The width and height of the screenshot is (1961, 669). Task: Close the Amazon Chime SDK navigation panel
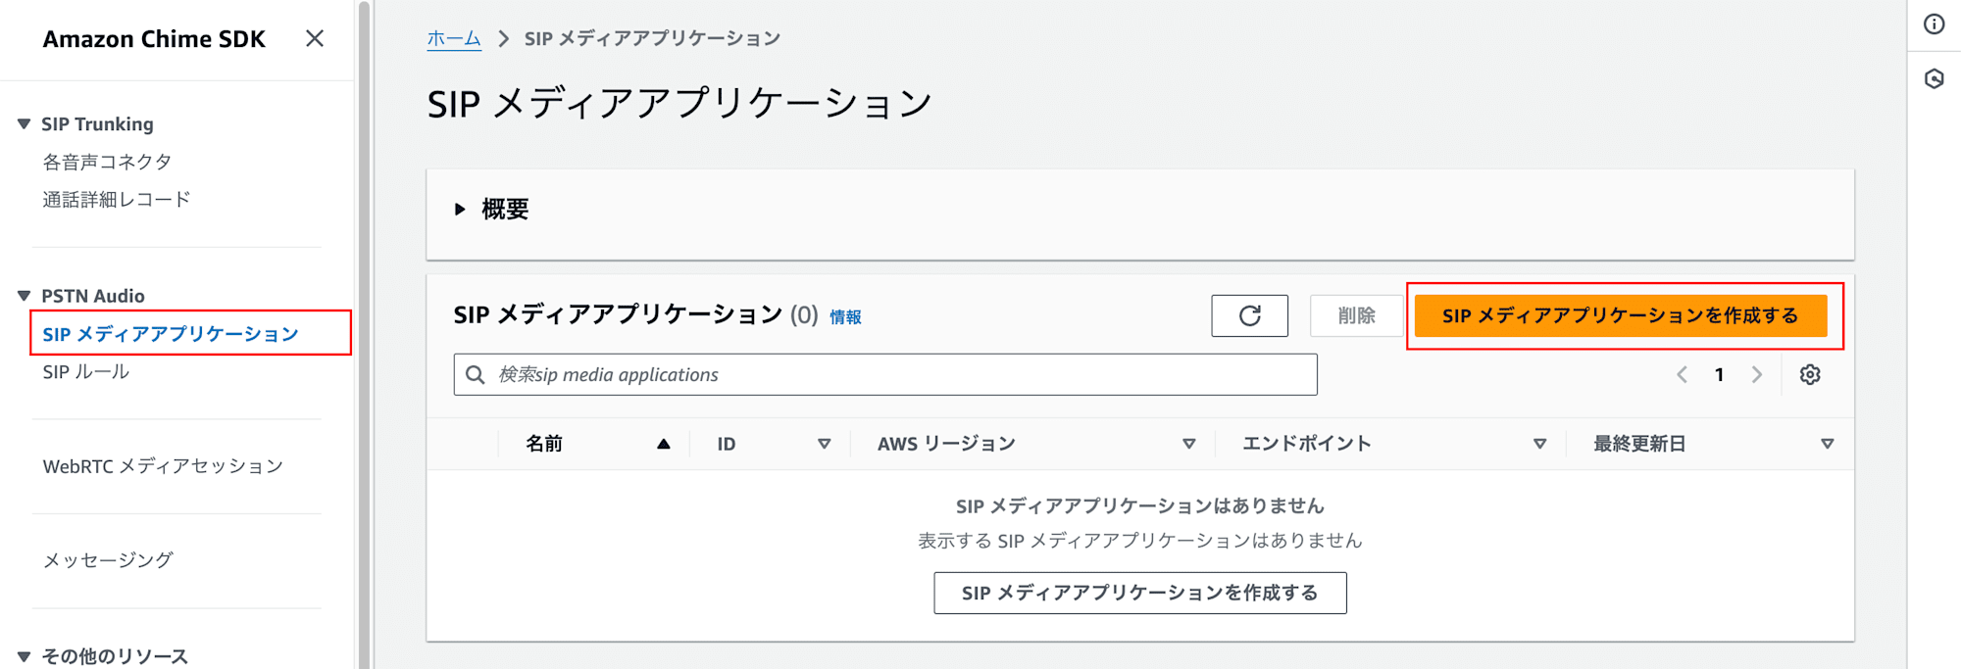(x=315, y=38)
